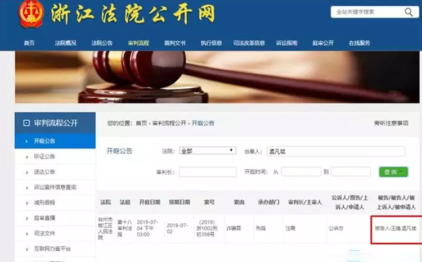Click the square icon beside 审判流程公开
This screenshot has height=262, width=422.
pyautogui.click(x=26, y=123)
